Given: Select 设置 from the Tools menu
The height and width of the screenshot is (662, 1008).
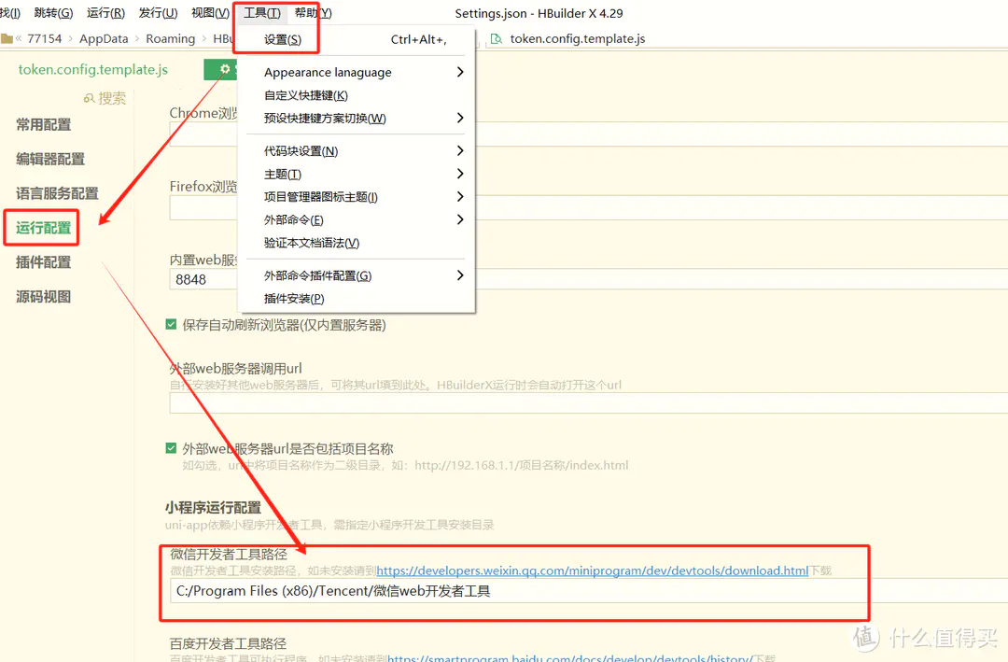Looking at the screenshot, I should [x=283, y=39].
